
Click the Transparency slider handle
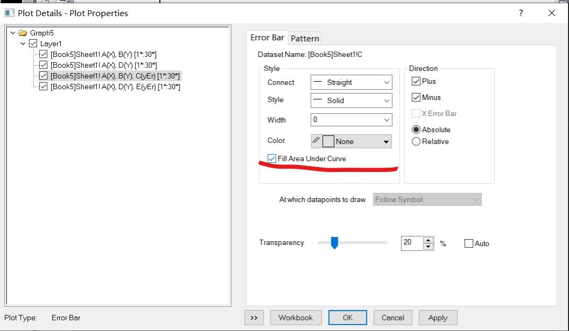coord(335,243)
